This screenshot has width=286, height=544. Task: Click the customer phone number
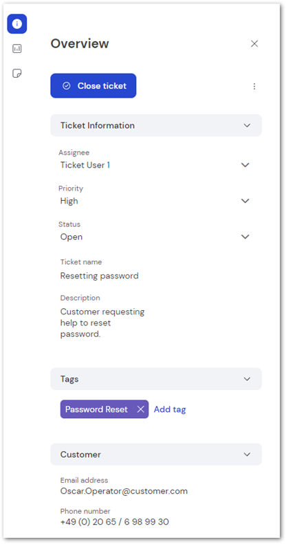click(114, 522)
